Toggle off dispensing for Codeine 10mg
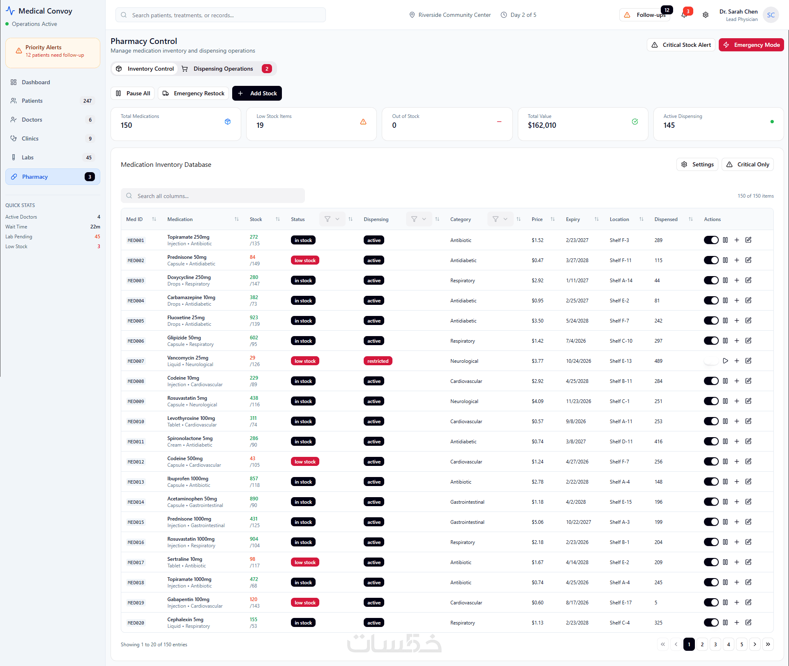789x666 pixels. (x=711, y=381)
